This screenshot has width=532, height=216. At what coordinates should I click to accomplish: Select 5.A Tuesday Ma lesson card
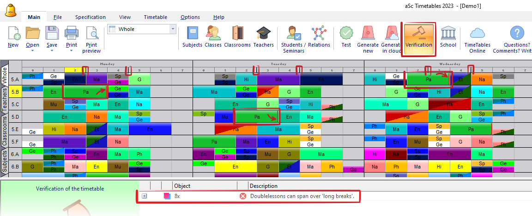(278, 79)
